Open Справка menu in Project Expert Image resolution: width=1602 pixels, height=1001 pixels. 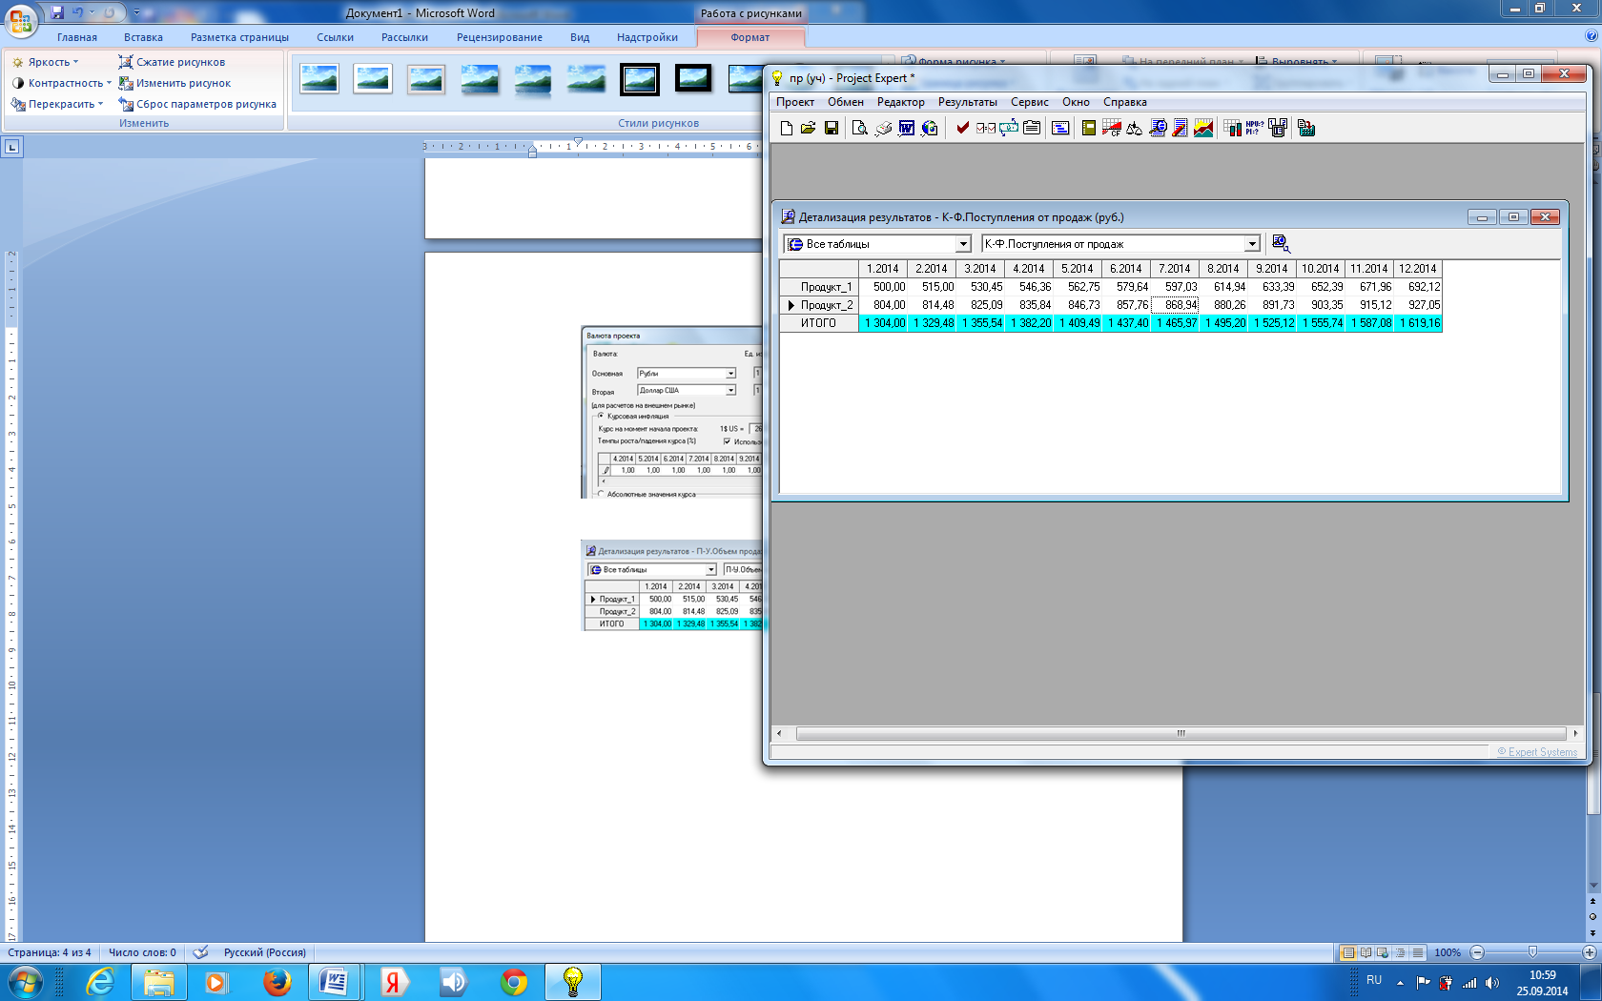1124,102
